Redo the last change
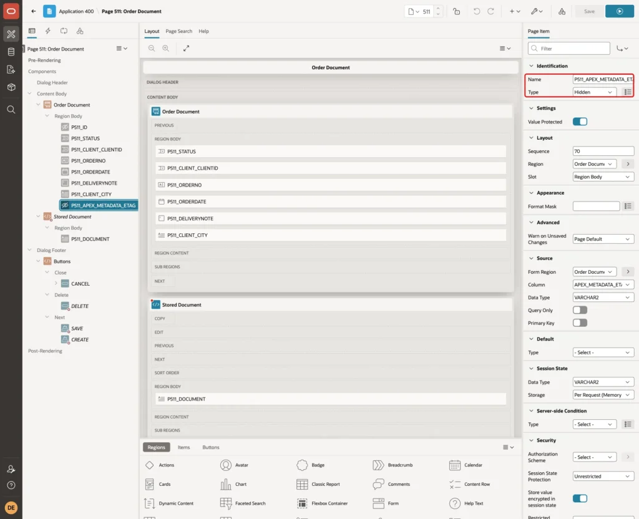639x519 pixels. pyautogui.click(x=490, y=11)
